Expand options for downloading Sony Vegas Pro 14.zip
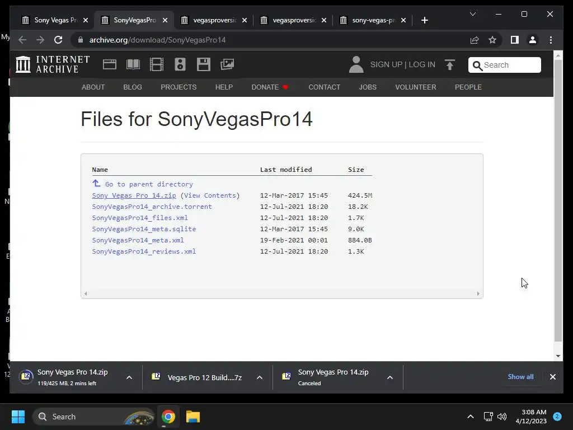This screenshot has width=573, height=430. (129, 377)
